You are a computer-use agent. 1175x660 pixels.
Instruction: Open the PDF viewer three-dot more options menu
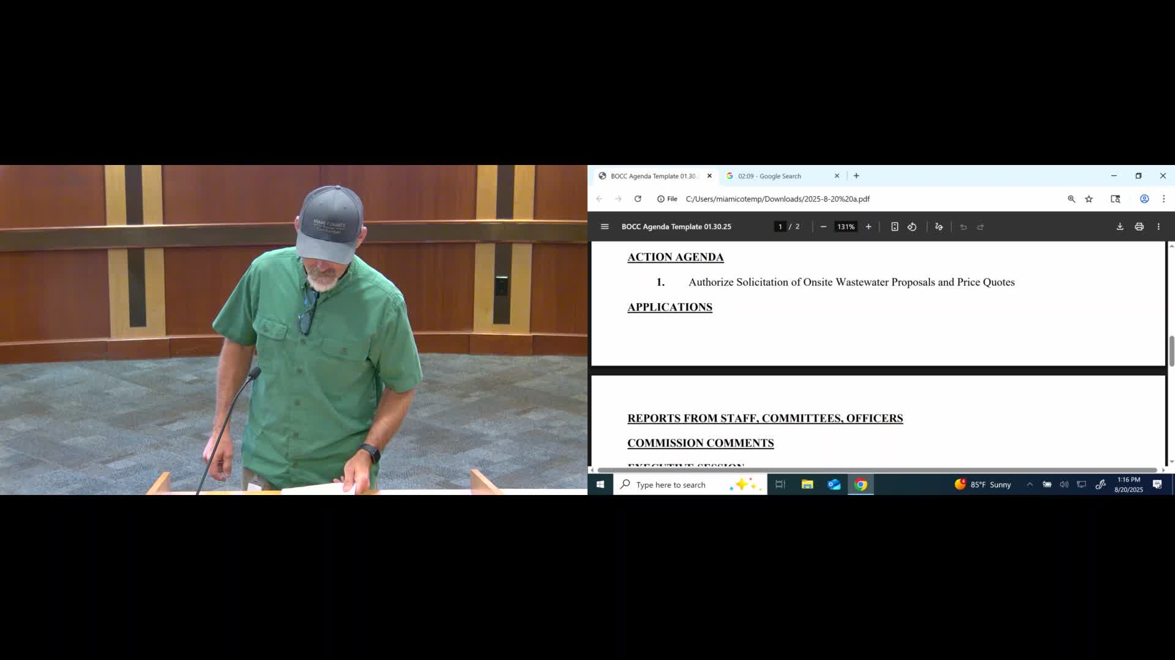1158,226
